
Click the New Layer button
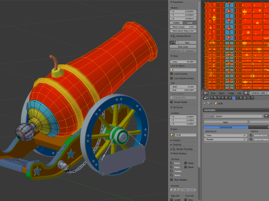183,46
